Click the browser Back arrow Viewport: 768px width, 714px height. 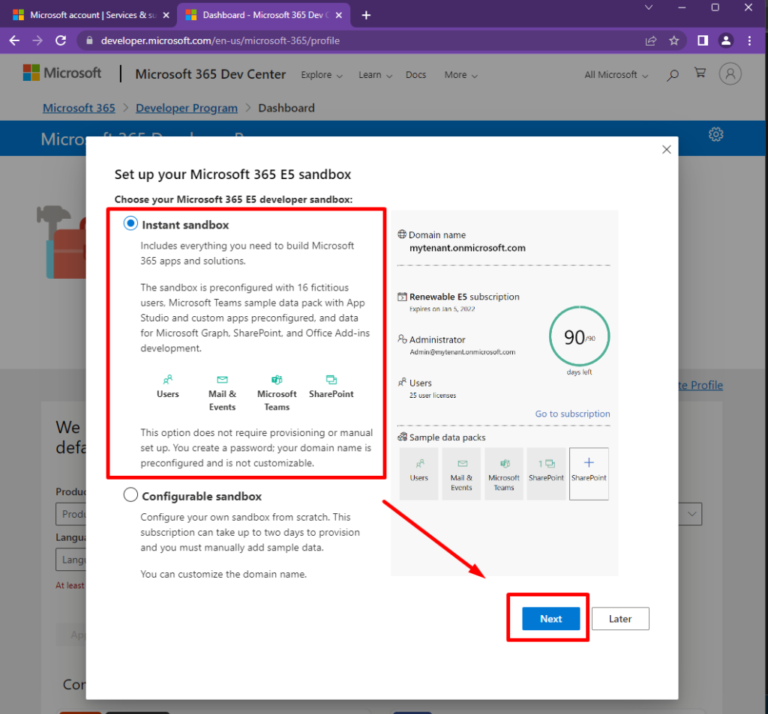click(15, 40)
